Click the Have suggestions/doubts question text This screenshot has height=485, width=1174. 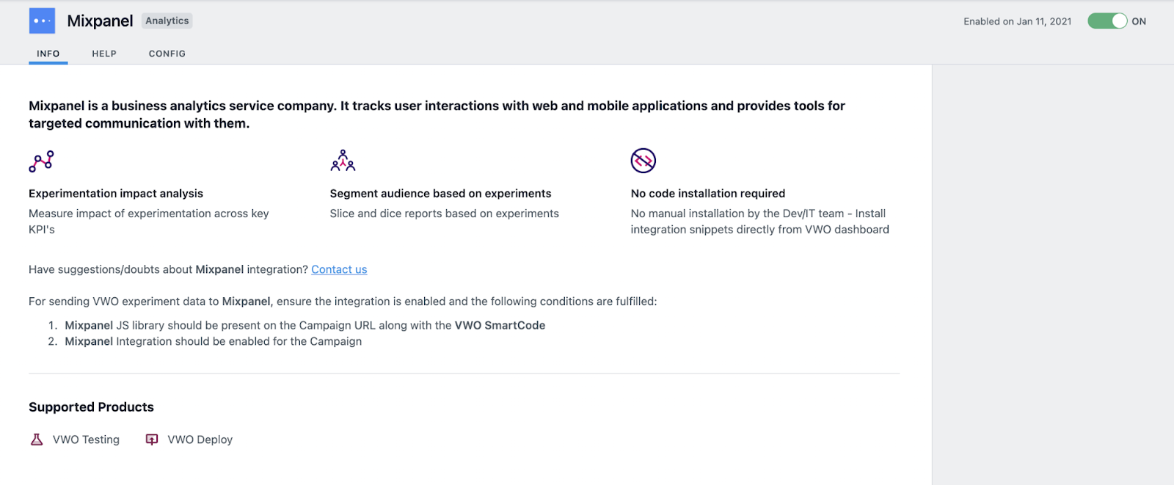168,269
